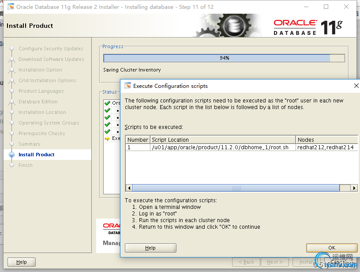The width and height of the screenshot is (360, 272).
Task: Click the Oracle Database 11g logo
Action: click(x=308, y=27)
